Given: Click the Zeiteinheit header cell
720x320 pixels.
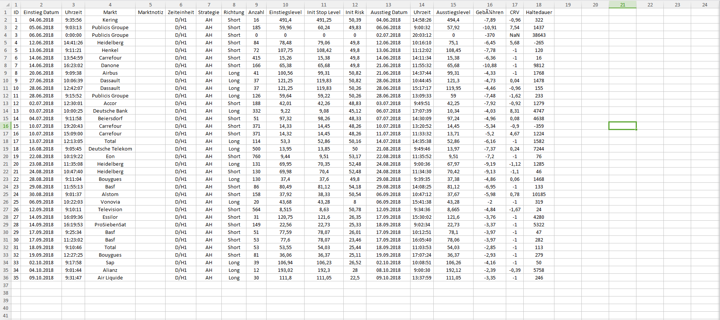Looking at the screenshot, I should point(181,12).
